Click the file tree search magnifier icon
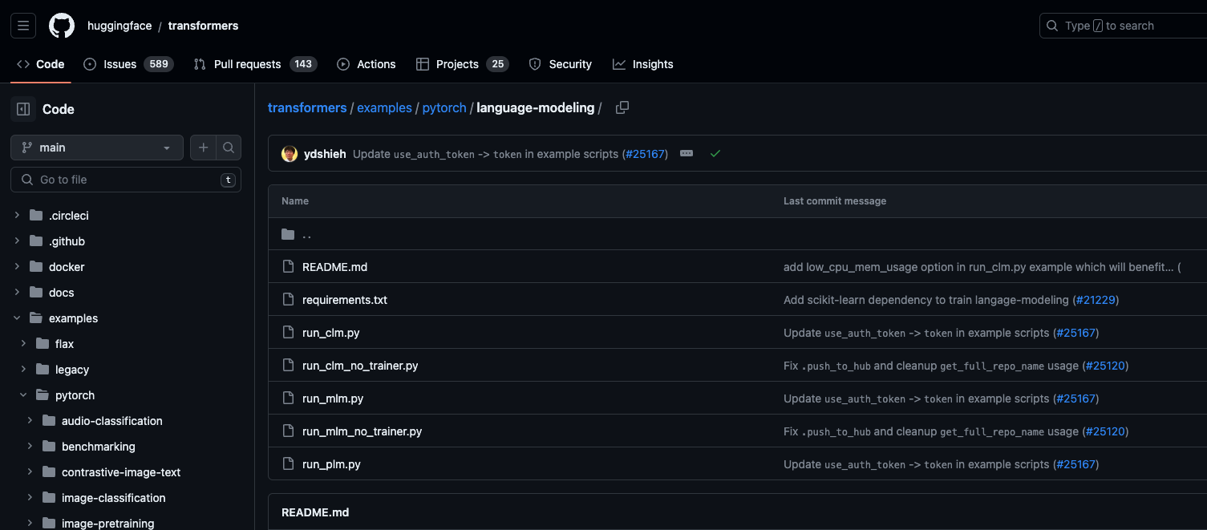This screenshot has width=1207, height=530. click(x=229, y=148)
